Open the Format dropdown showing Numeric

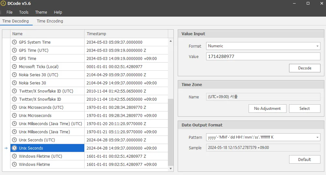[263, 46]
